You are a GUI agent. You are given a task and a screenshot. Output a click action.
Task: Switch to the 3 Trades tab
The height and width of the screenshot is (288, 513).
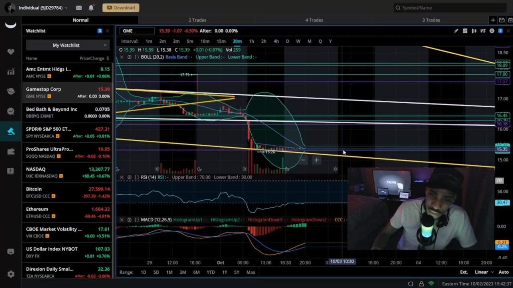click(x=431, y=20)
